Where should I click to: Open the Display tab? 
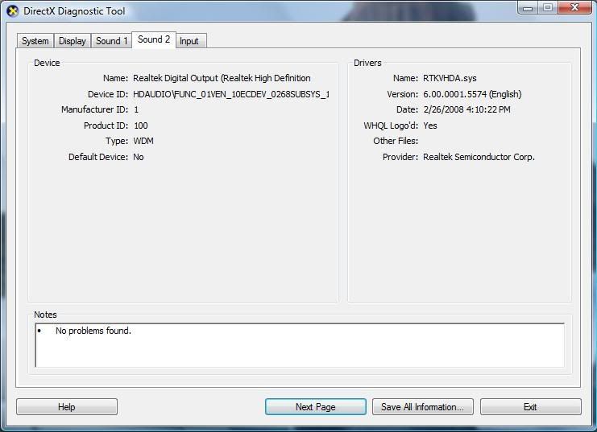pyautogui.click(x=73, y=41)
